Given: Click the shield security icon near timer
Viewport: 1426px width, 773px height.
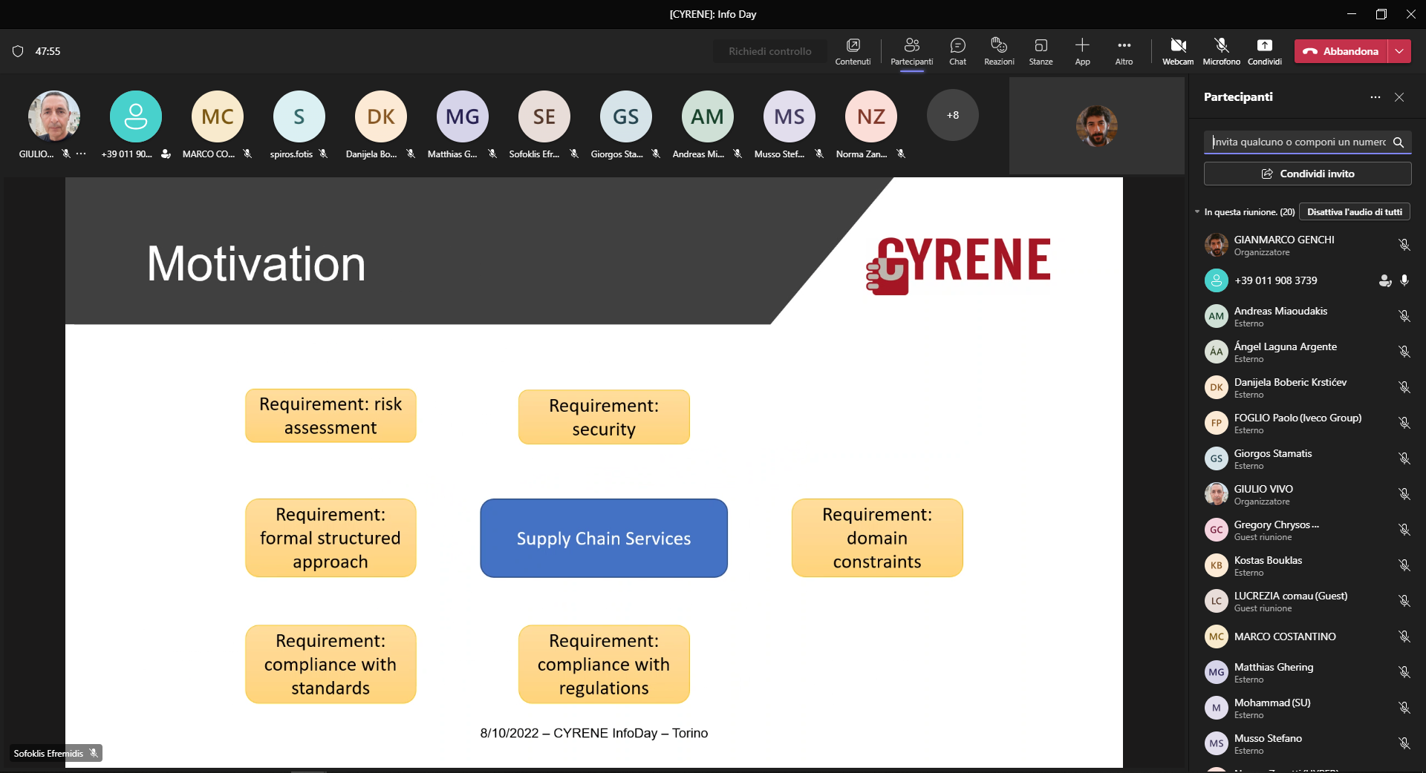Looking at the screenshot, I should pyautogui.click(x=18, y=51).
